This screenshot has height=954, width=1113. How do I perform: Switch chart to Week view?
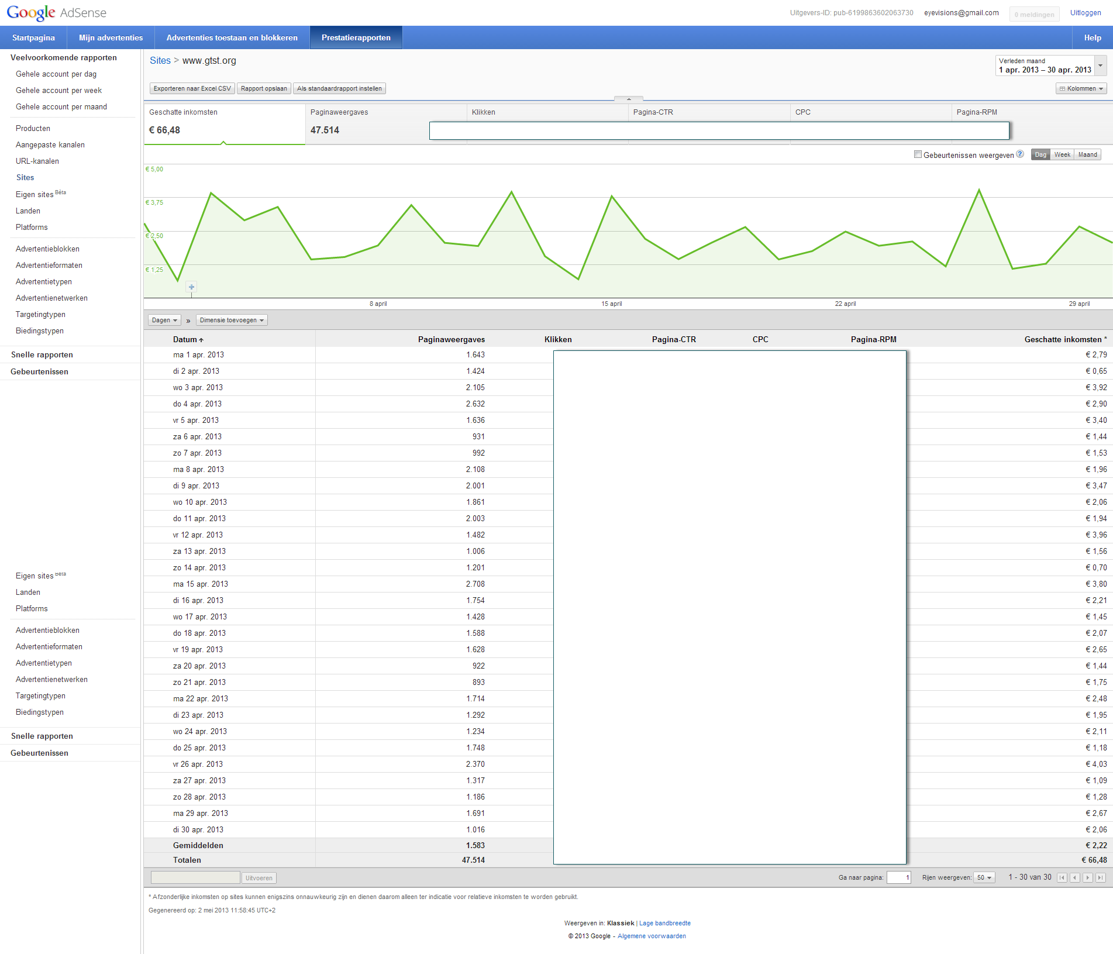1062,154
